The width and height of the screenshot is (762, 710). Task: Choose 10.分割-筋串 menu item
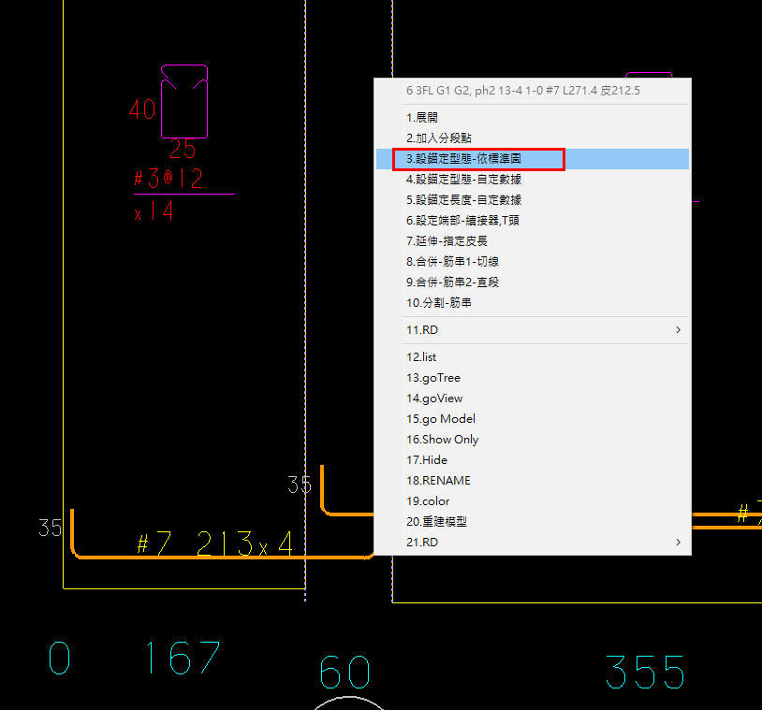point(532,302)
